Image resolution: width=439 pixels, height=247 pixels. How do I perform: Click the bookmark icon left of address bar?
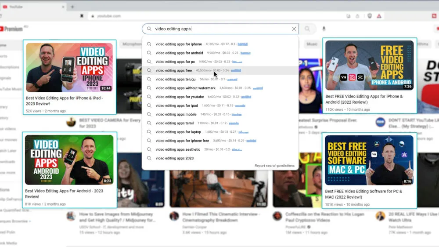[x=82, y=16]
